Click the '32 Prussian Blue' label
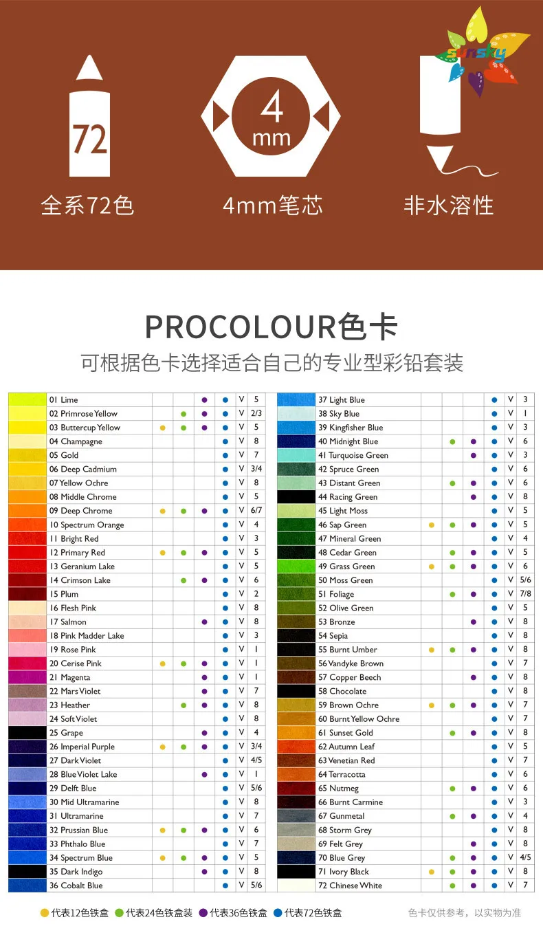 [x=78, y=830]
